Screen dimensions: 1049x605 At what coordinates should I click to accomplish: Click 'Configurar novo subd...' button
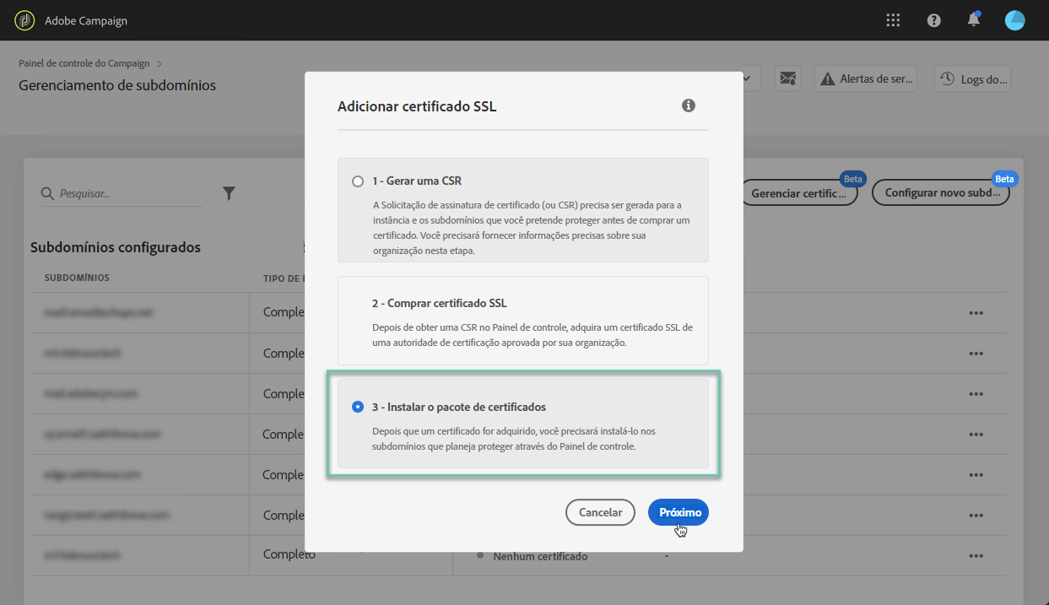941,192
